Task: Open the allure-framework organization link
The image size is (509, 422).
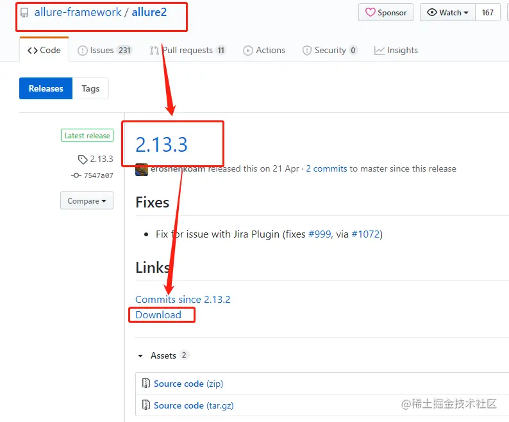Action: click(x=78, y=12)
